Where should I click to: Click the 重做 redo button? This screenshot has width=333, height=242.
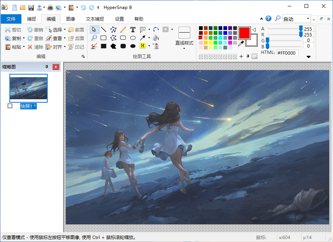point(35,38)
